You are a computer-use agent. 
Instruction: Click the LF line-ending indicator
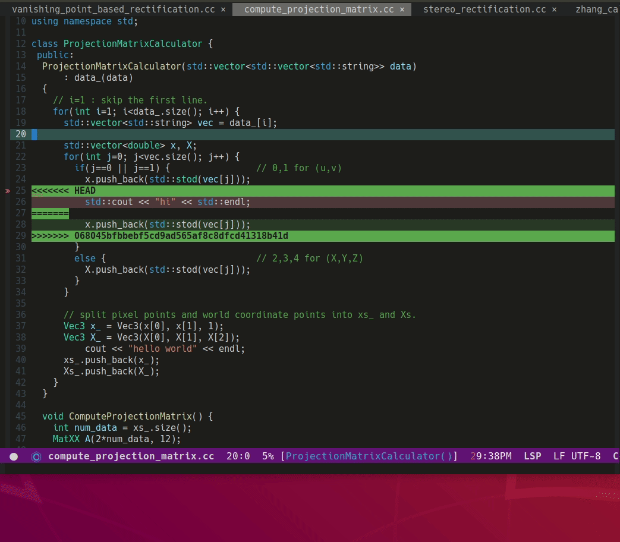559,456
